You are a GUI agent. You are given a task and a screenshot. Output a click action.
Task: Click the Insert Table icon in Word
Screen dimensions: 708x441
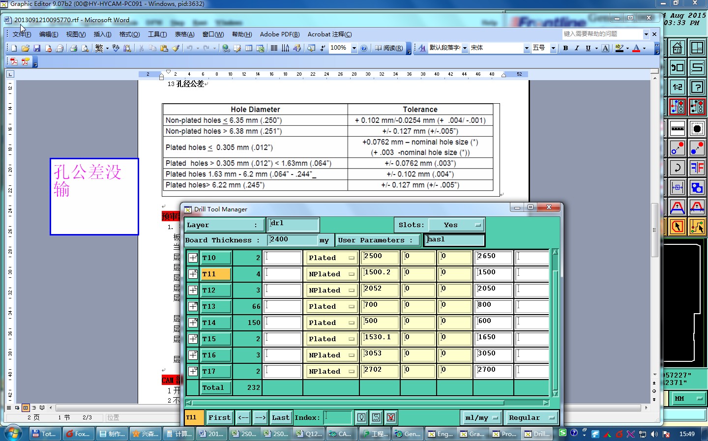(x=249, y=48)
